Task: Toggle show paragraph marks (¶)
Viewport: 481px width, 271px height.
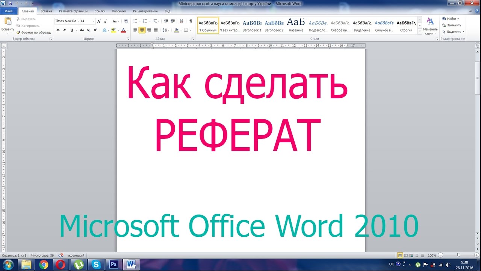Action: [x=191, y=21]
